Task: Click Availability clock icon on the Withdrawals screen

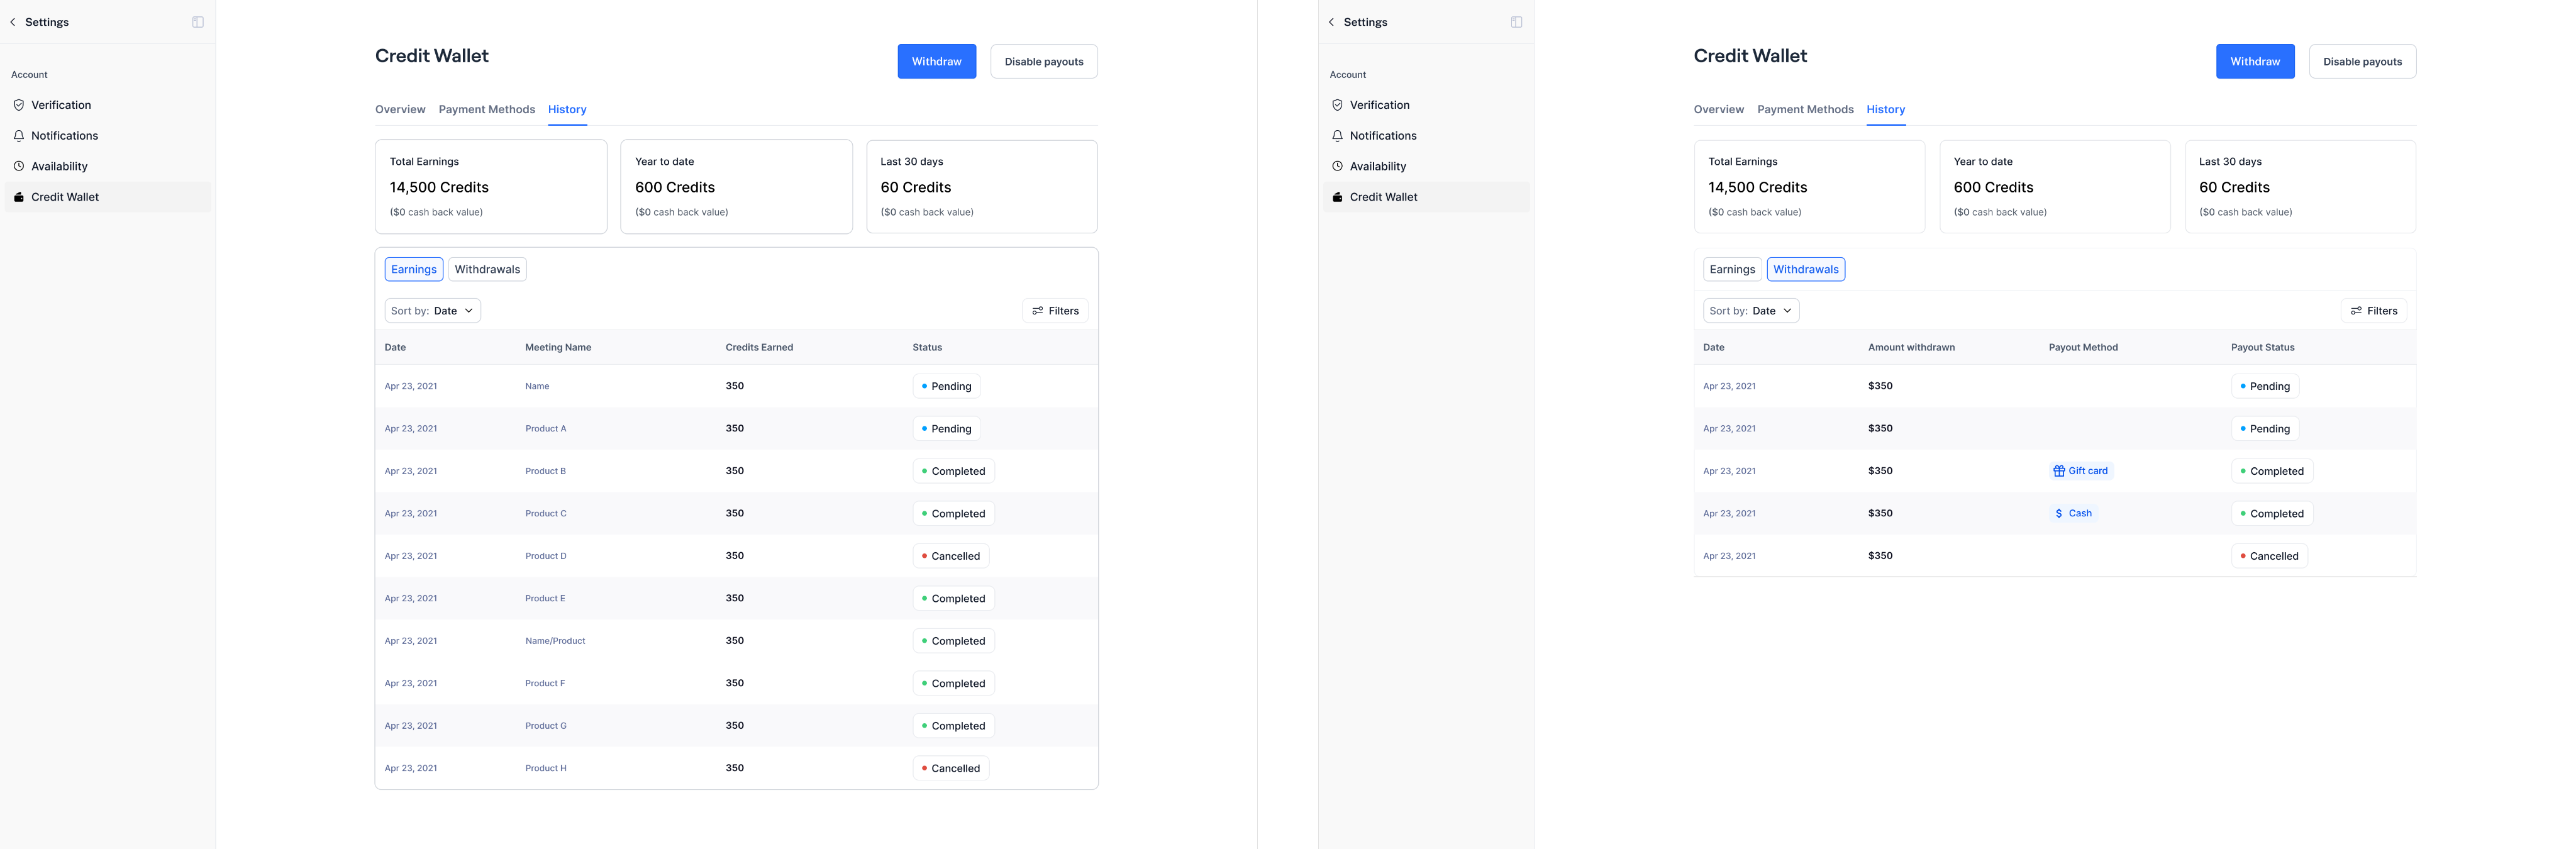Action: [x=1337, y=166]
